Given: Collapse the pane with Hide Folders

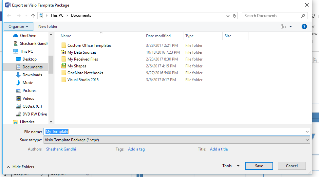Looking at the screenshot, I should (x=20, y=167).
